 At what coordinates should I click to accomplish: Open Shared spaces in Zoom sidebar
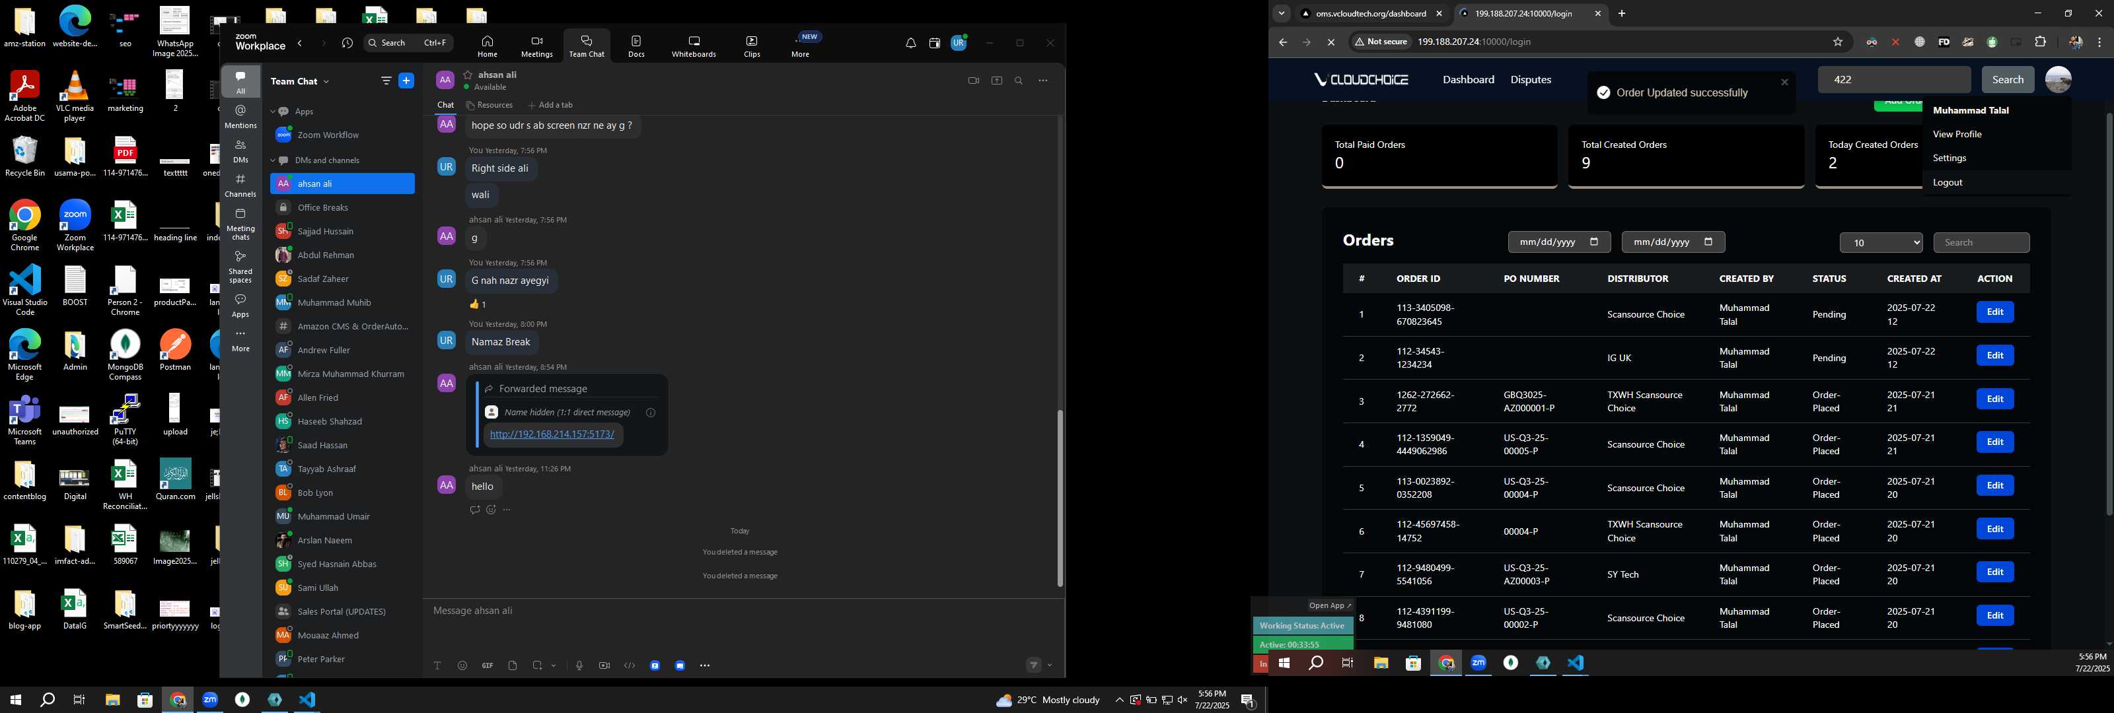point(240,267)
